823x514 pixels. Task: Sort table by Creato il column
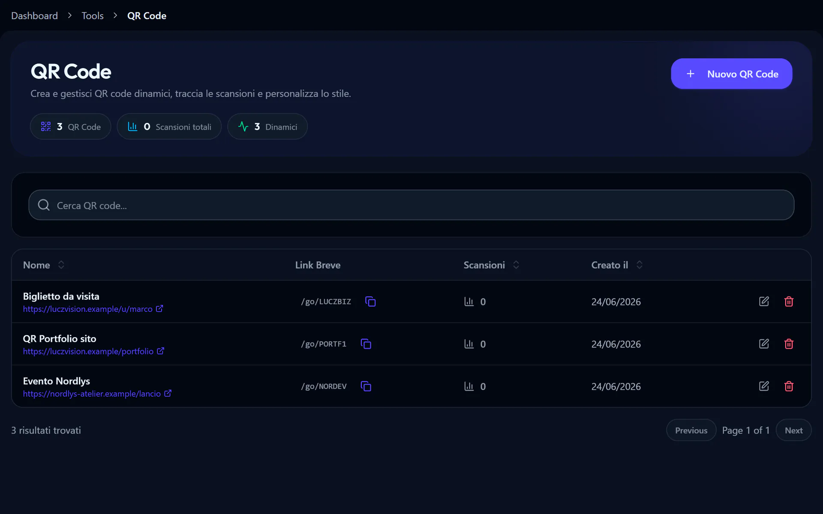(617, 265)
